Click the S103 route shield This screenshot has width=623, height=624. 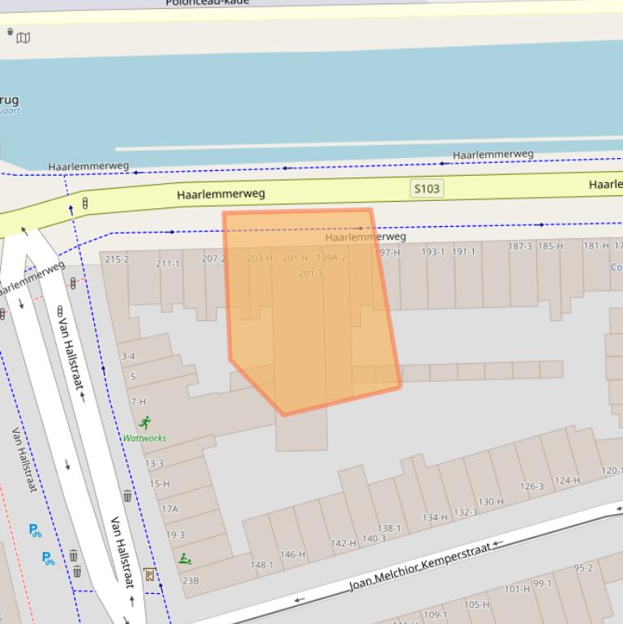[426, 189]
